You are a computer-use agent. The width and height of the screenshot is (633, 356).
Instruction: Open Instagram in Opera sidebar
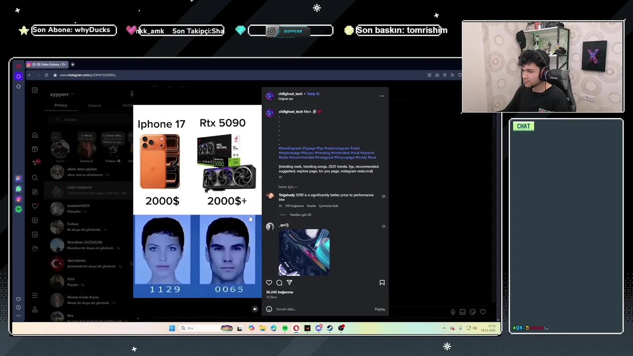tap(18, 199)
